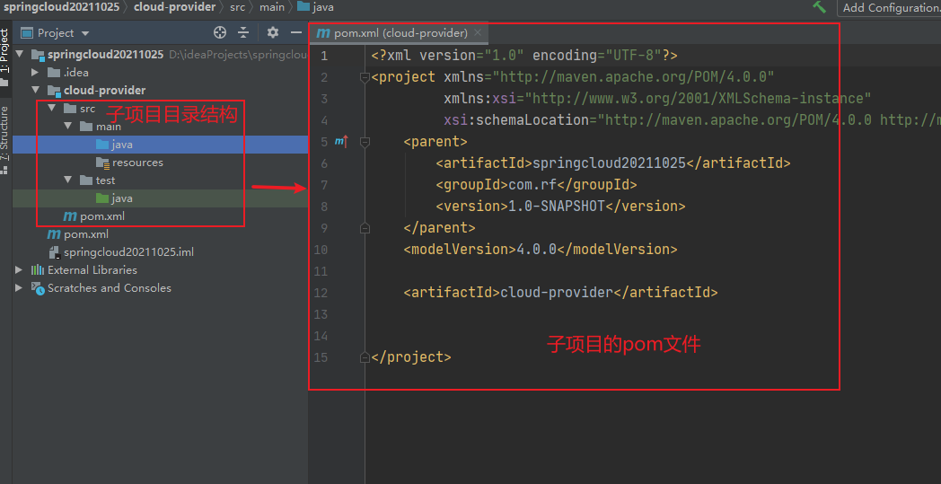Click the External Libraries icon
The height and width of the screenshot is (484, 941).
[38, 270]
